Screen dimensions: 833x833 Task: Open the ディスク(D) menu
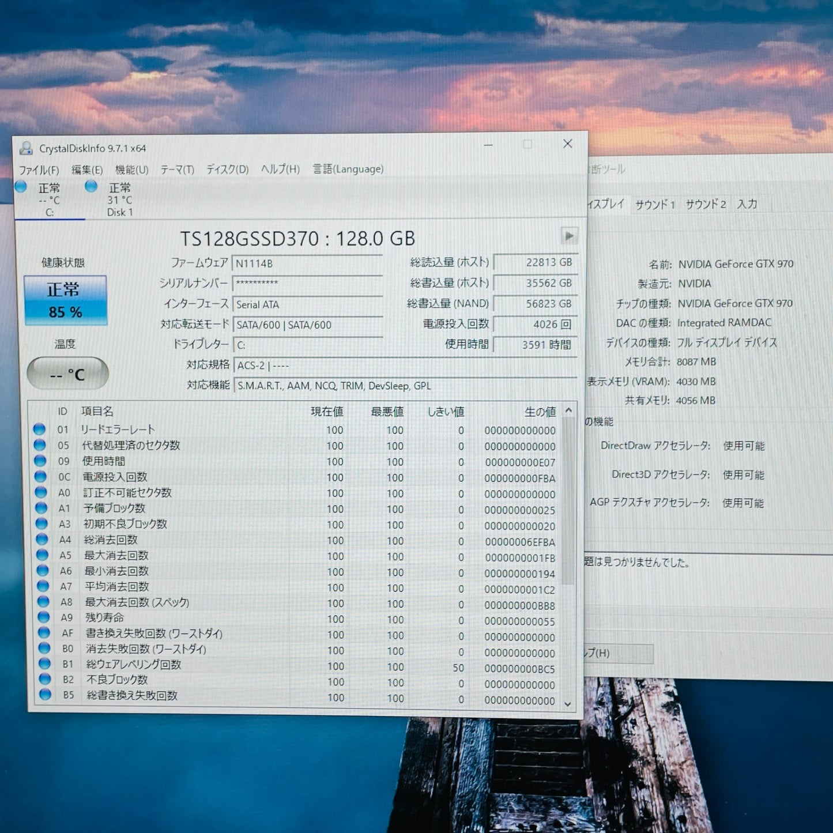228,169
